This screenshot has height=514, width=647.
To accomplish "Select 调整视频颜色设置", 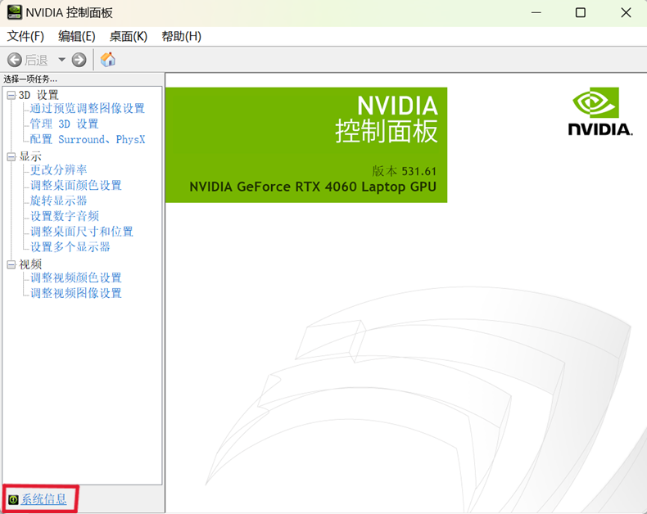I will pyautogui.click(x=76, y=277).
